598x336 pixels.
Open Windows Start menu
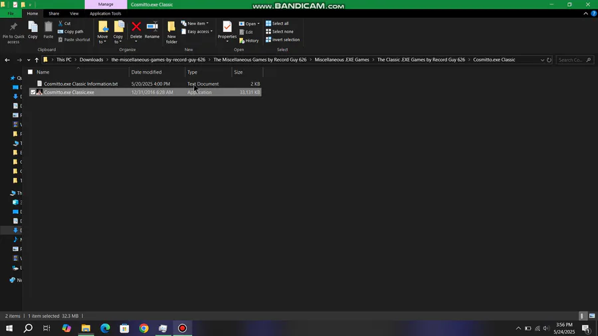[9, 328]
